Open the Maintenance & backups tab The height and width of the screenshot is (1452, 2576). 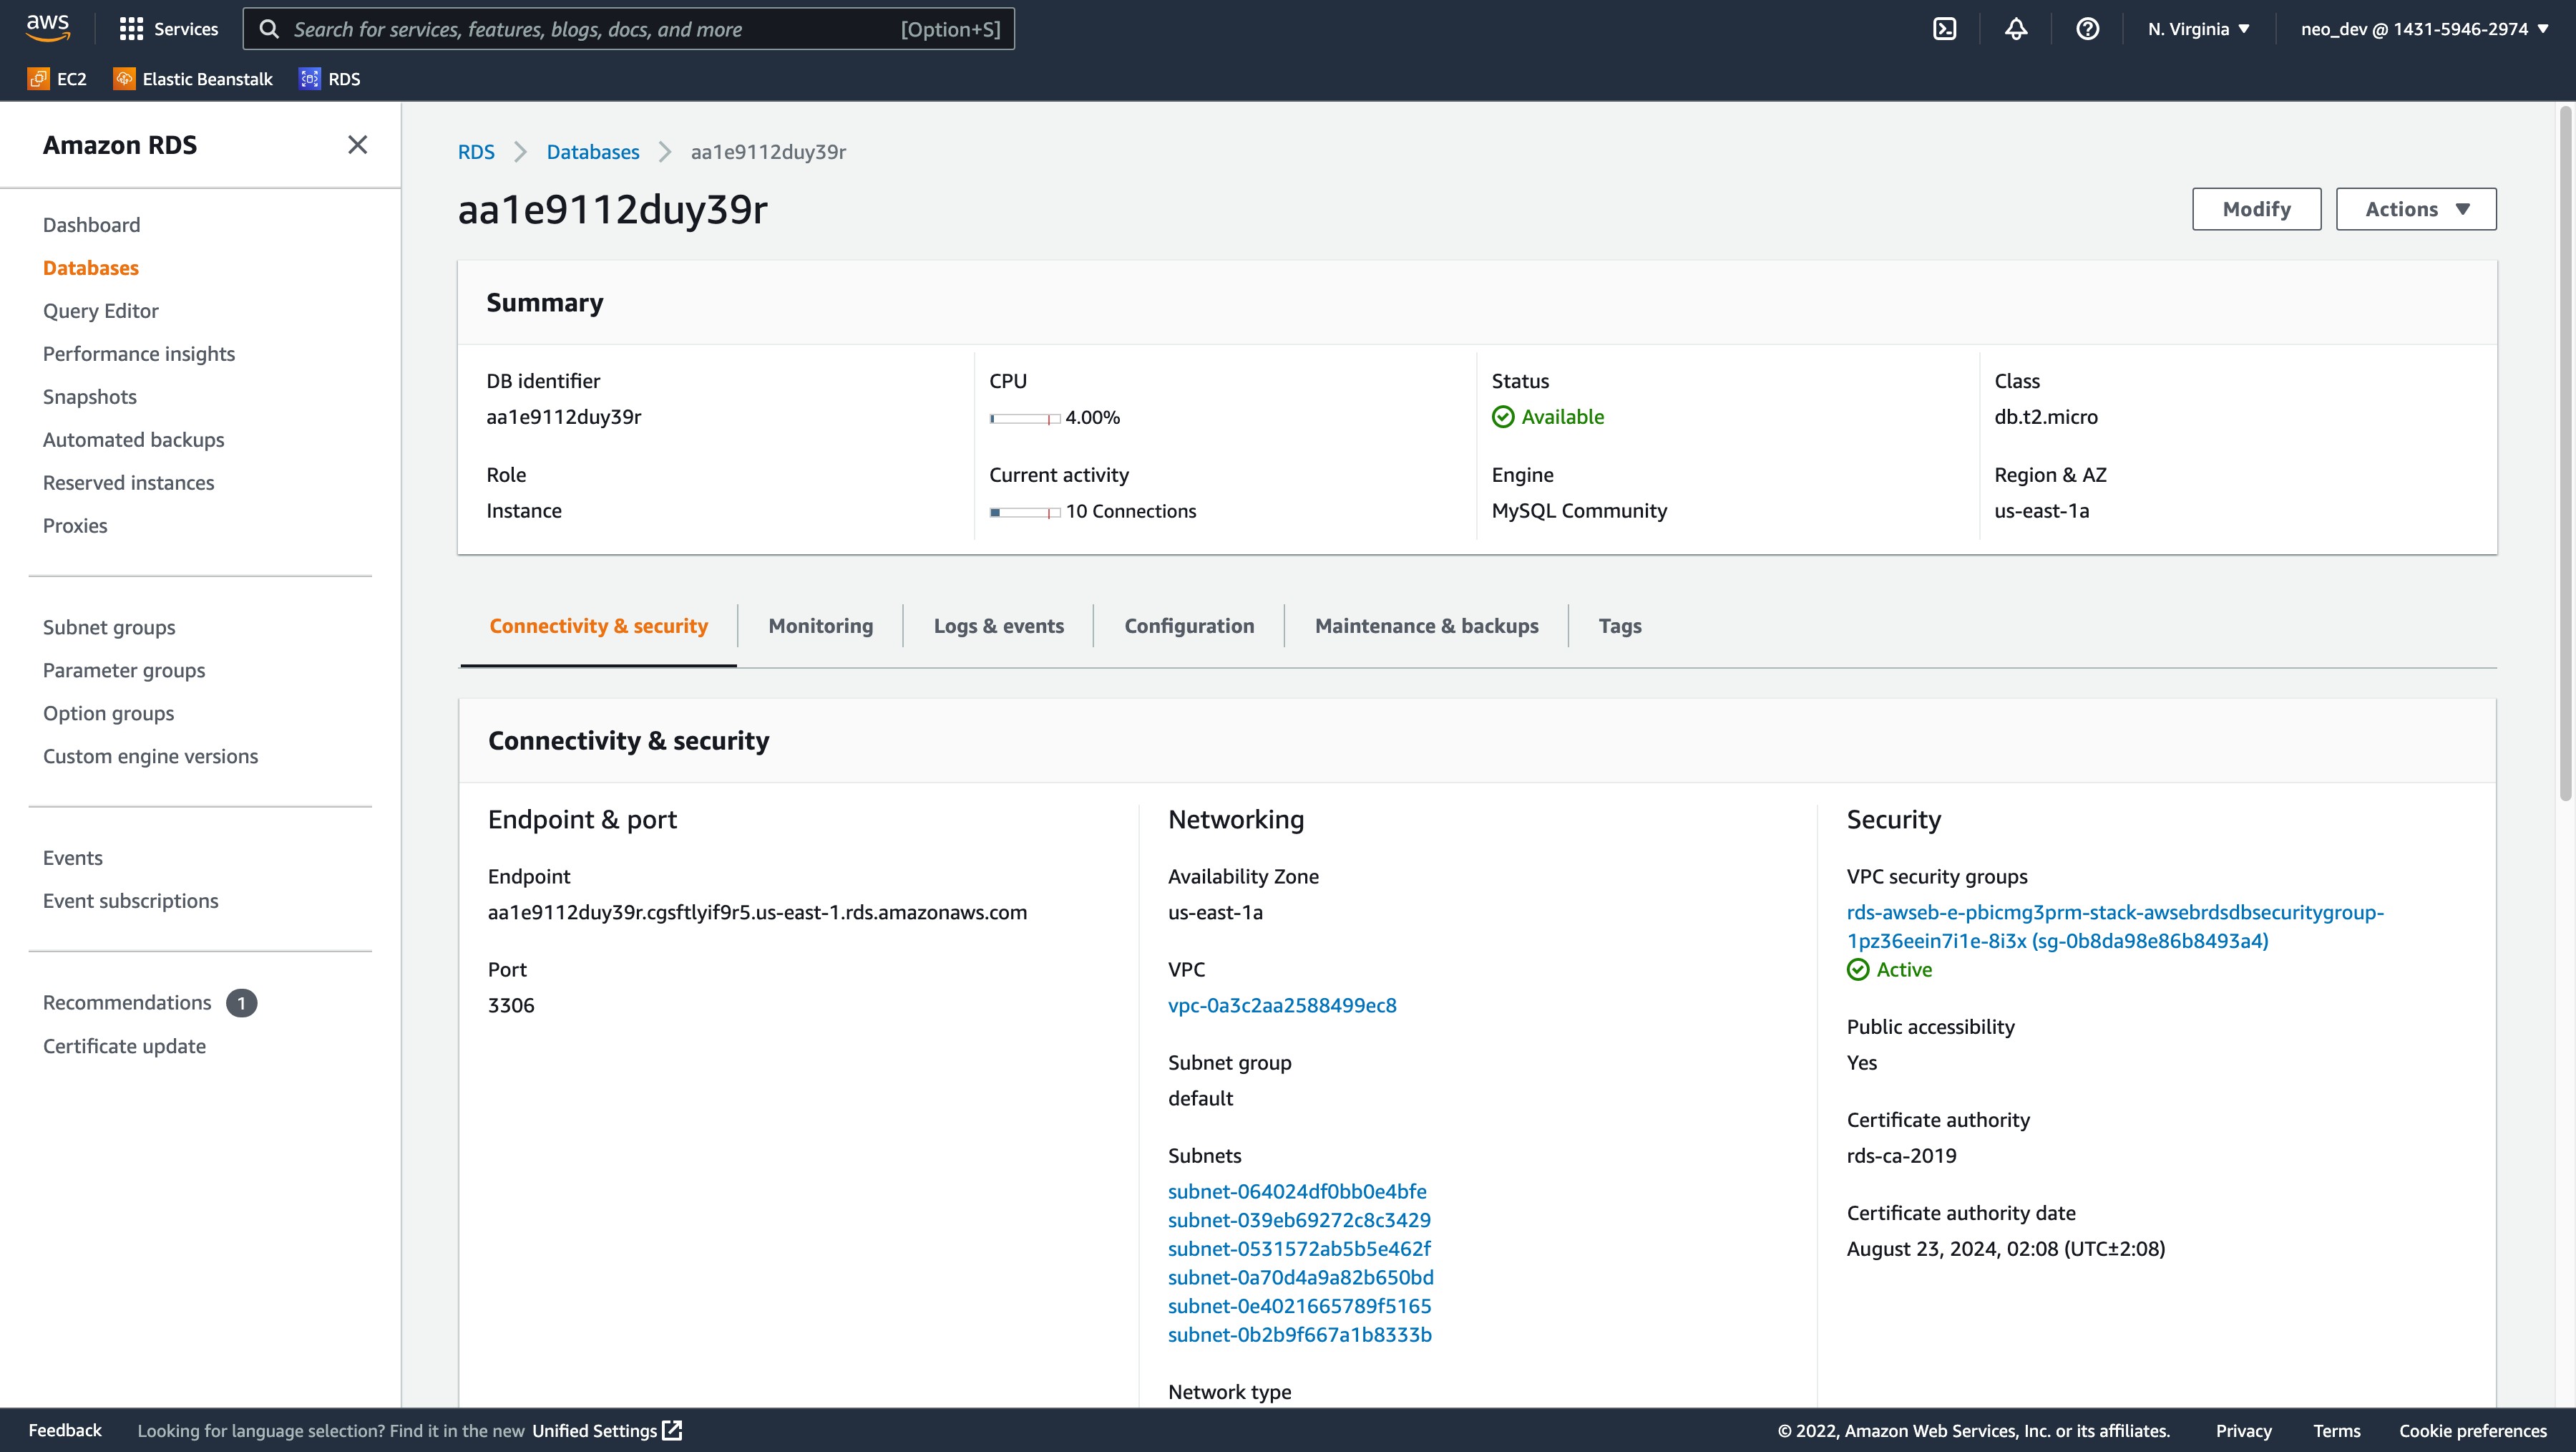(x=1426, y=626)
